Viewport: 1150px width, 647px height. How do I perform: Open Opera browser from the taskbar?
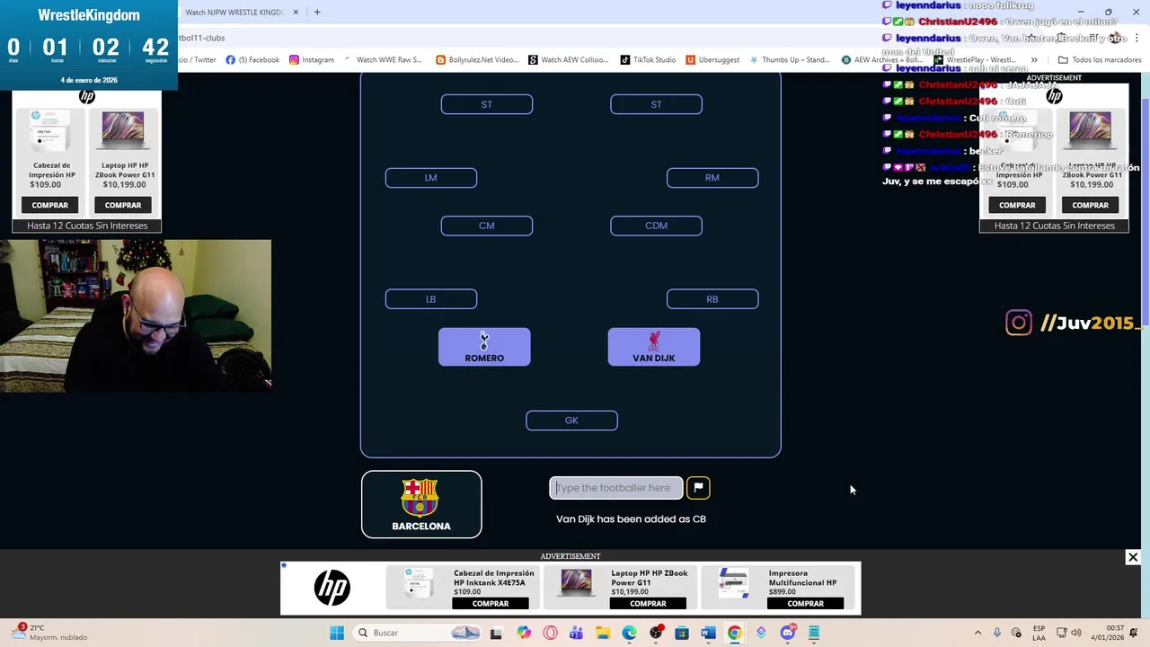[550, 633]
